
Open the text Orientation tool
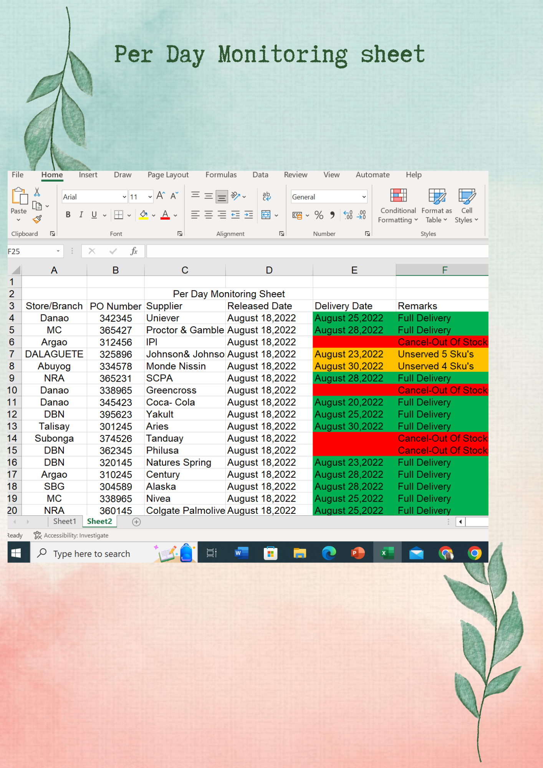[x=236, y=196]
